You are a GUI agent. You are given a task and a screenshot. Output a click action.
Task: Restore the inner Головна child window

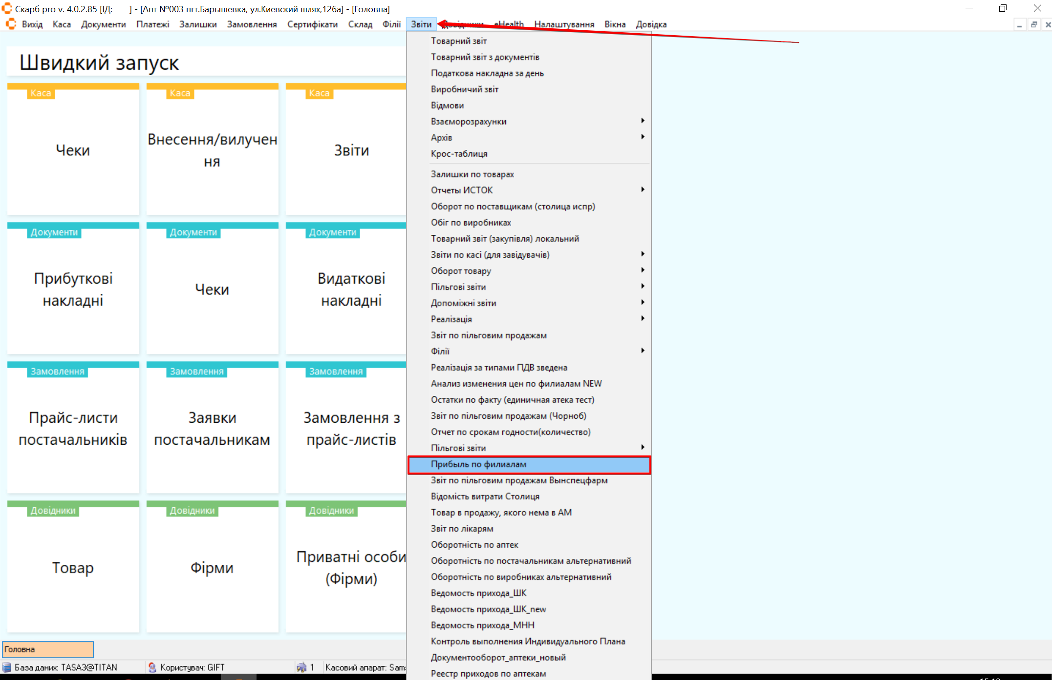[1034, 24]
